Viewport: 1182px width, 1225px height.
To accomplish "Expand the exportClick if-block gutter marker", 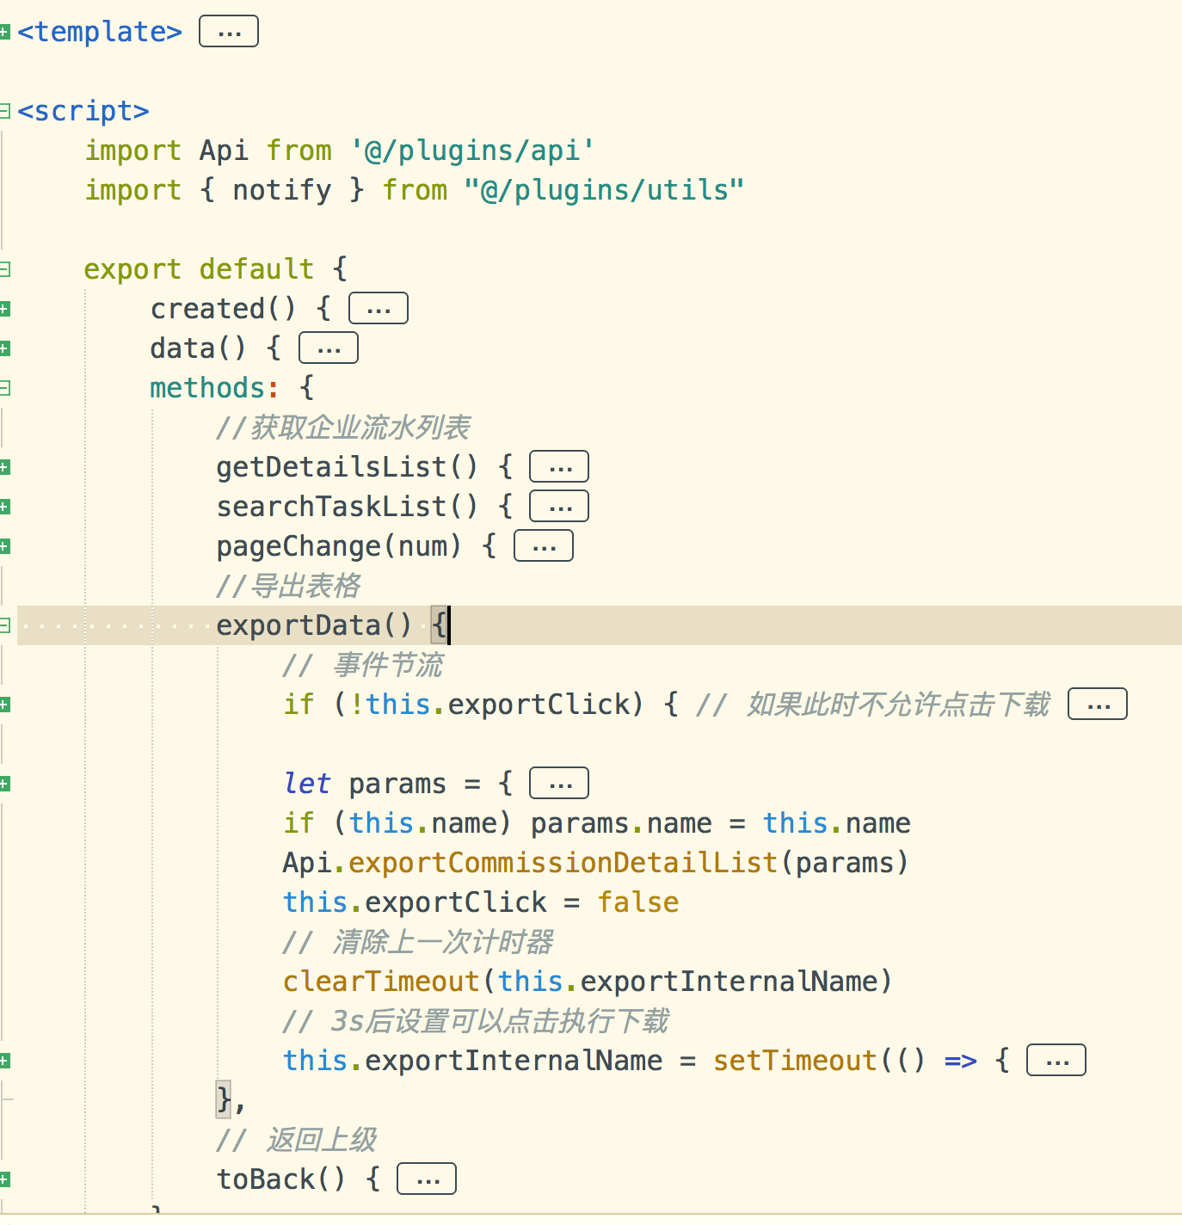I will point(4,705).
